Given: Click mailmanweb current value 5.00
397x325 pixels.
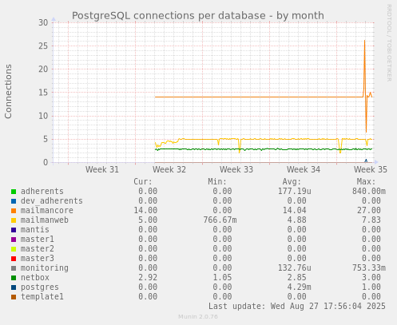Looking at the screenshot, I should click(x=148, y=220).
